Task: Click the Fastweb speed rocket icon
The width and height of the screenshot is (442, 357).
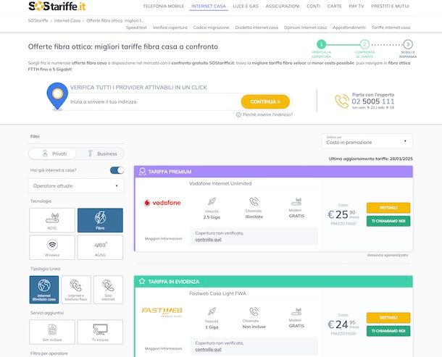Action: [212, 311]
